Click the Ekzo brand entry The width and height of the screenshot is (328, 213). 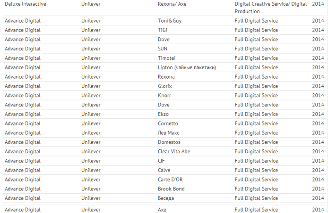163,114
